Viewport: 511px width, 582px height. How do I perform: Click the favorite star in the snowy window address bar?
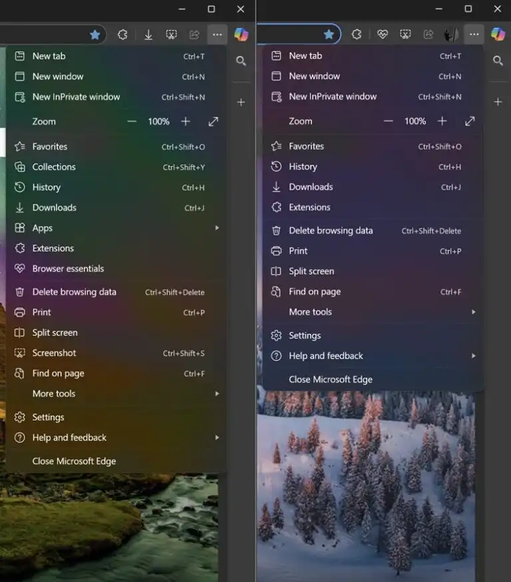pos(329,35)
